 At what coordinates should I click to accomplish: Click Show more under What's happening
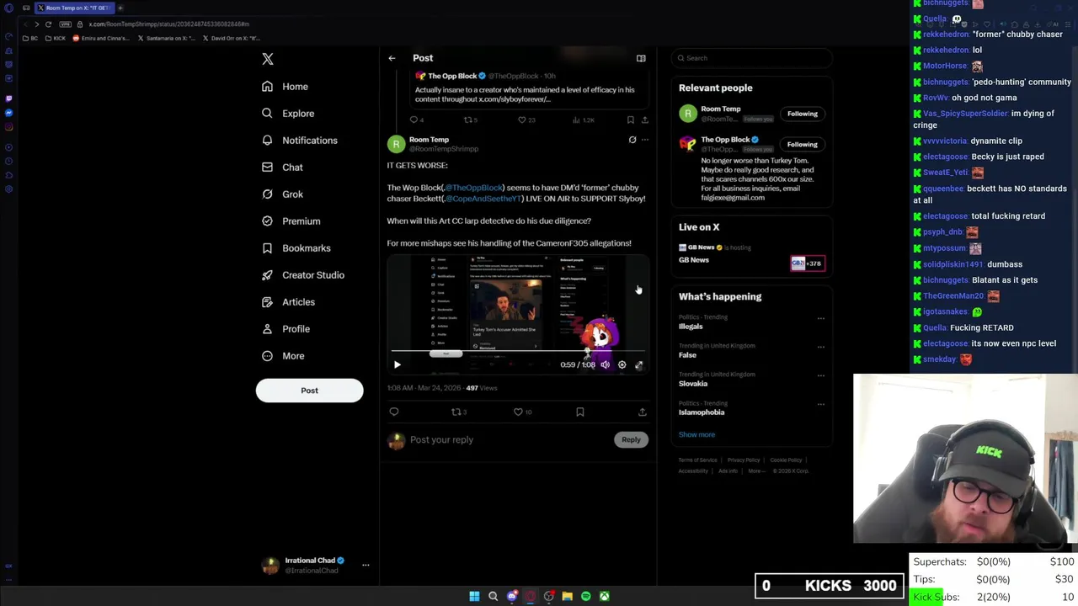click(696, 435)
